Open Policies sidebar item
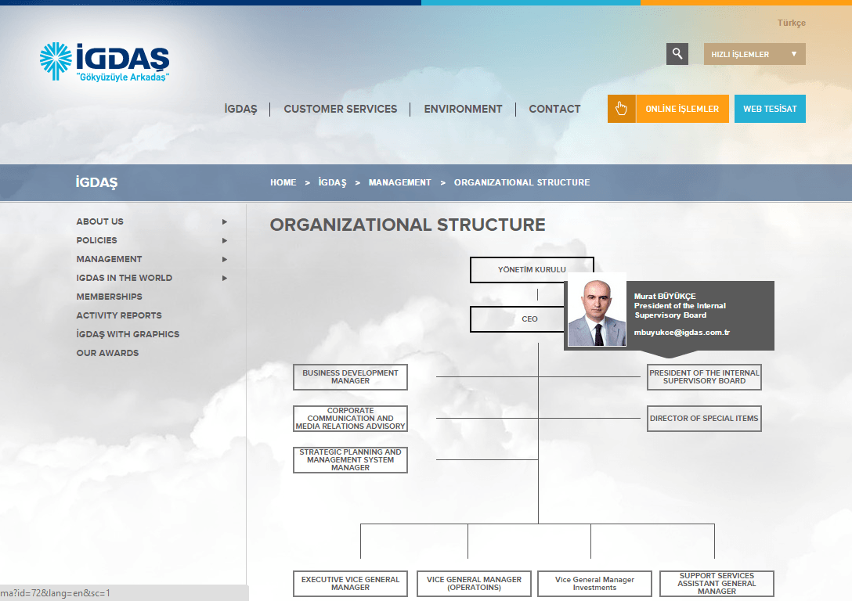 pos(97,240)
